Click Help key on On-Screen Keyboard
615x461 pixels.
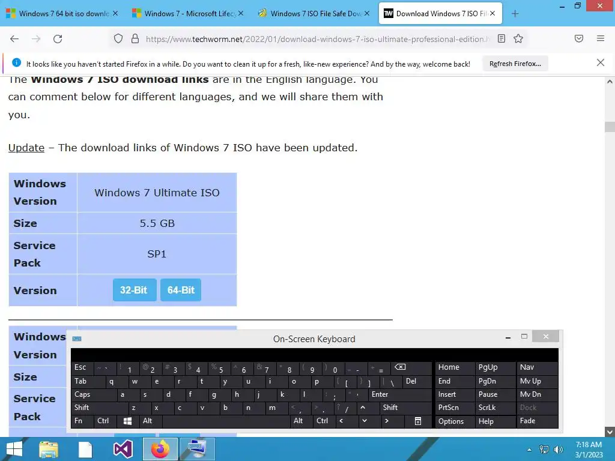[x=495, y=421]
